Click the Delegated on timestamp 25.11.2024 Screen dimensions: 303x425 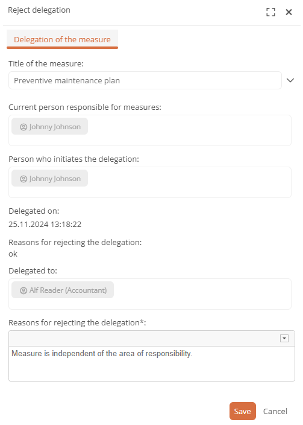(45, 224)
